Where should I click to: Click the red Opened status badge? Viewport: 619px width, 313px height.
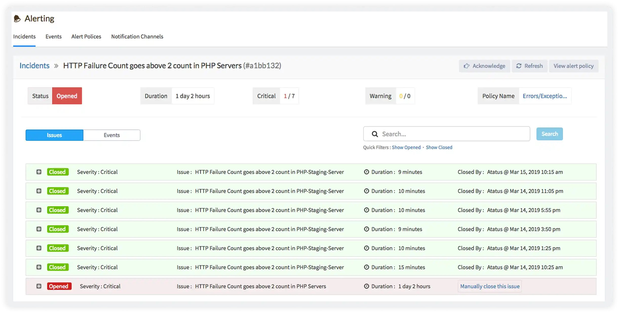(x=67, y=96)
